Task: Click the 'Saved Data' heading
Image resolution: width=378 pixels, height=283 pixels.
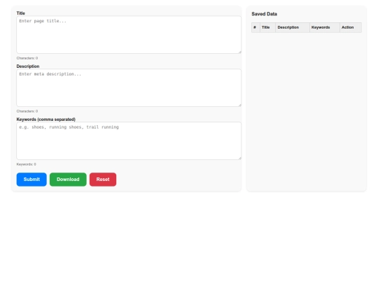Action: [264, 14]
